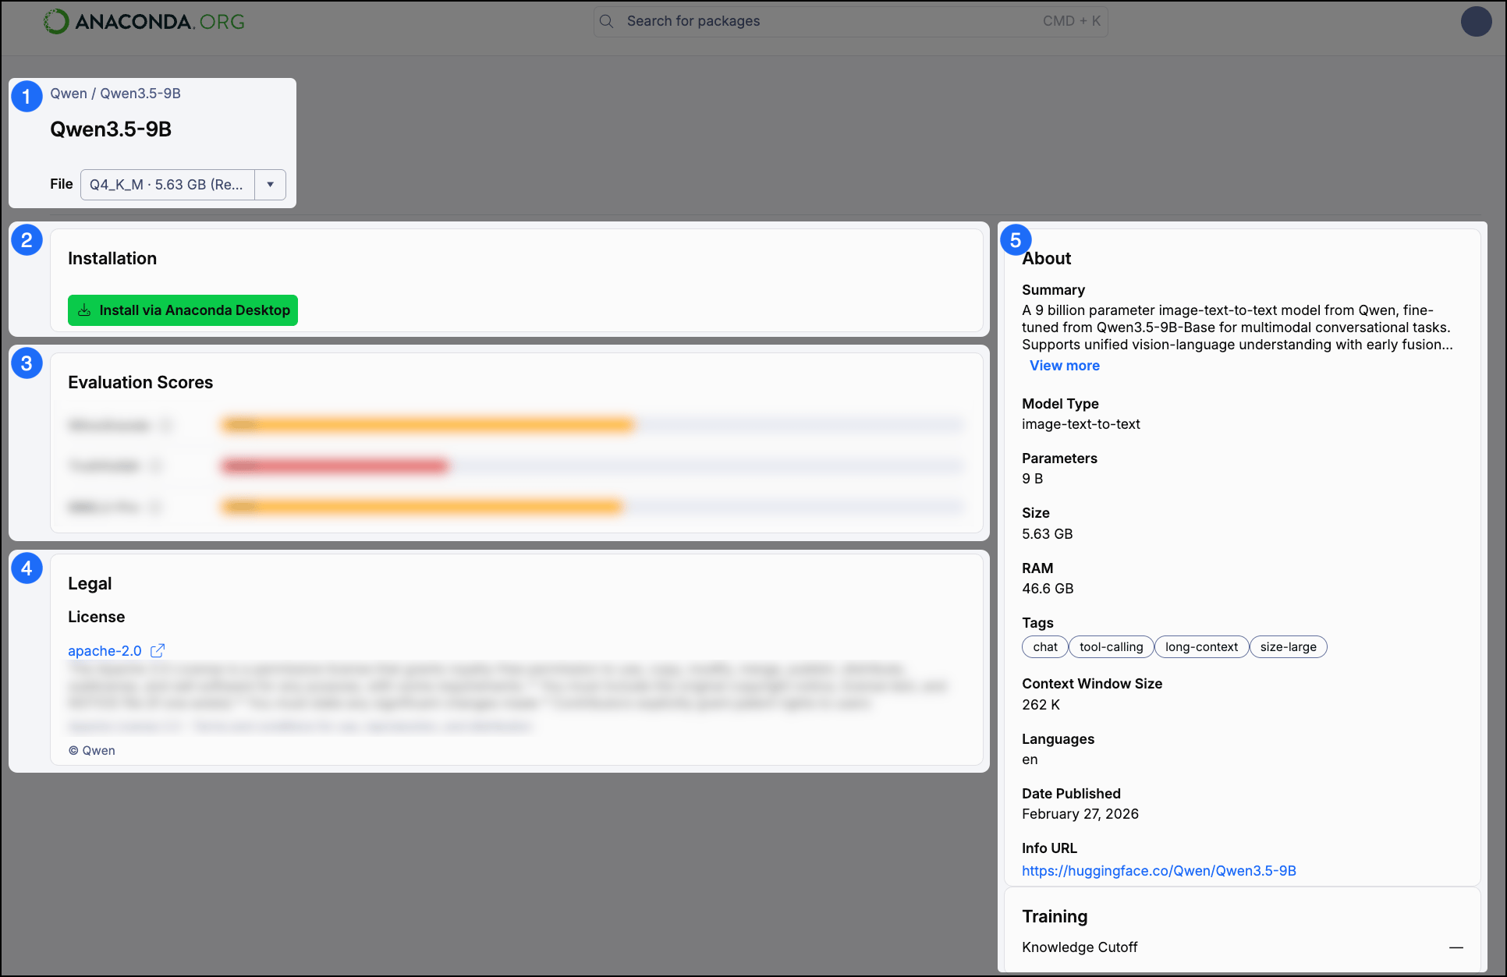This screenshot has width=1507, height=977.
Task: Click the download icon on Install button
Action: click(84, 310)
